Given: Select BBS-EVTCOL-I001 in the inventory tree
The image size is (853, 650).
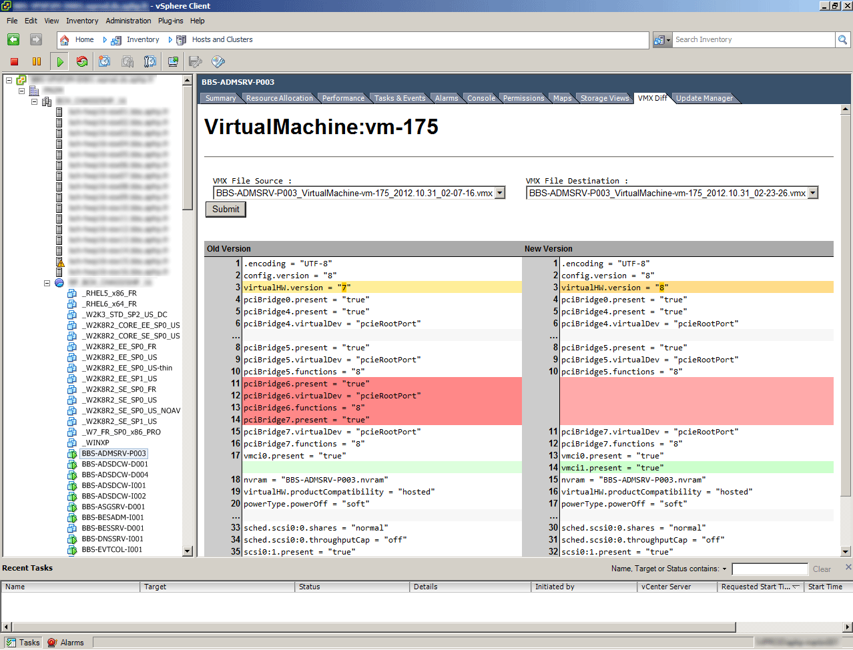Looking at the screenshot, I should [112, 550].
